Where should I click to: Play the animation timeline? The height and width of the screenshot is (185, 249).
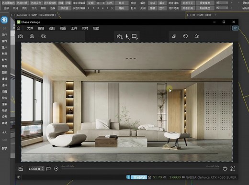pyautogui.click(x=56, y=169)
